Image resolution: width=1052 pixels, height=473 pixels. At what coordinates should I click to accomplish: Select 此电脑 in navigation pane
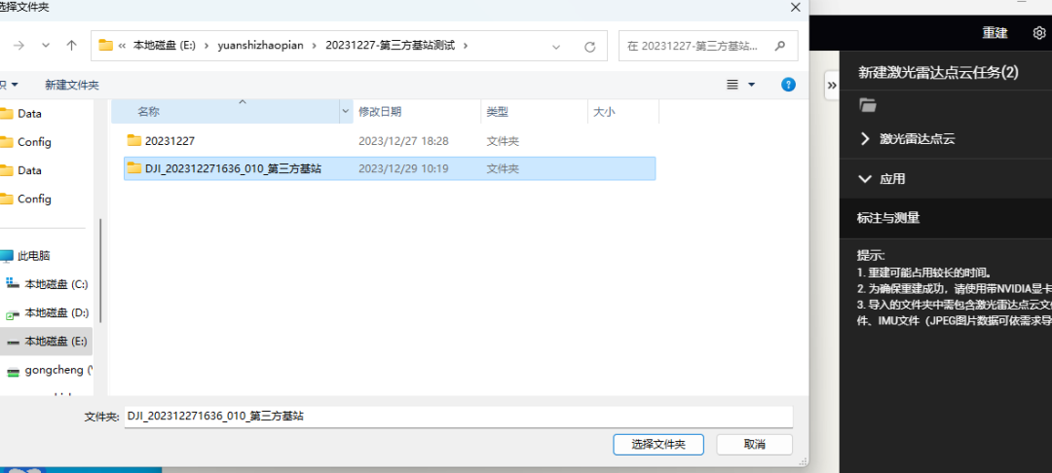tap(33, 255)
